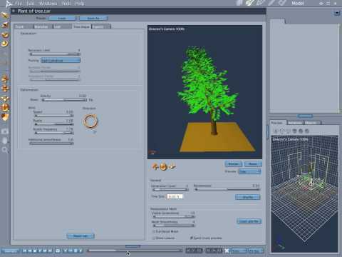Screen dimensions: 342x257
Task: Click the camera icon in the left toolbar
Action: pyautogui.click(x=5, y=131)
